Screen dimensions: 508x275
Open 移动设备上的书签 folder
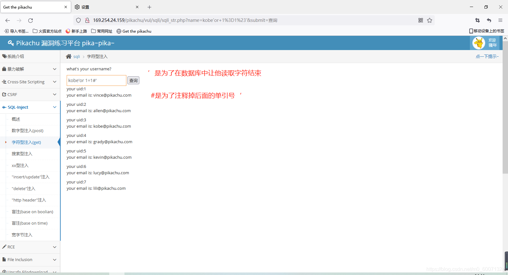coord(487,31)
